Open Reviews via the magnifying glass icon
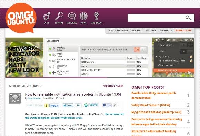The width and height of the screenshot is (200, 136). click(x=59, y=16)
